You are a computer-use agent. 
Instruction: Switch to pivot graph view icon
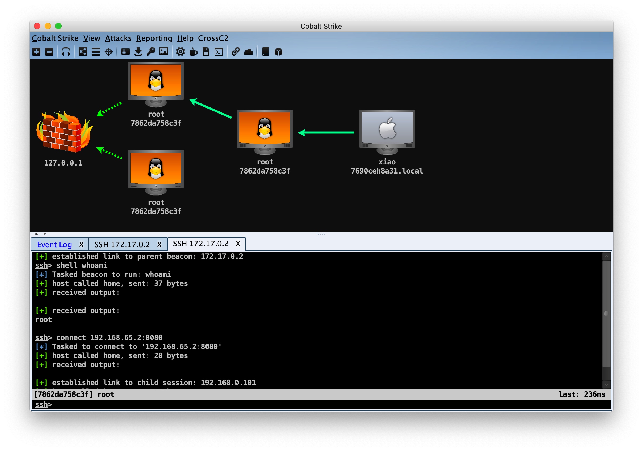83,52
